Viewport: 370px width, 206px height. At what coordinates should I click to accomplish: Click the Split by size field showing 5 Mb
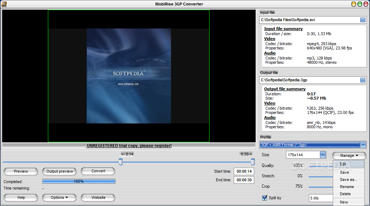coord(321,198)
